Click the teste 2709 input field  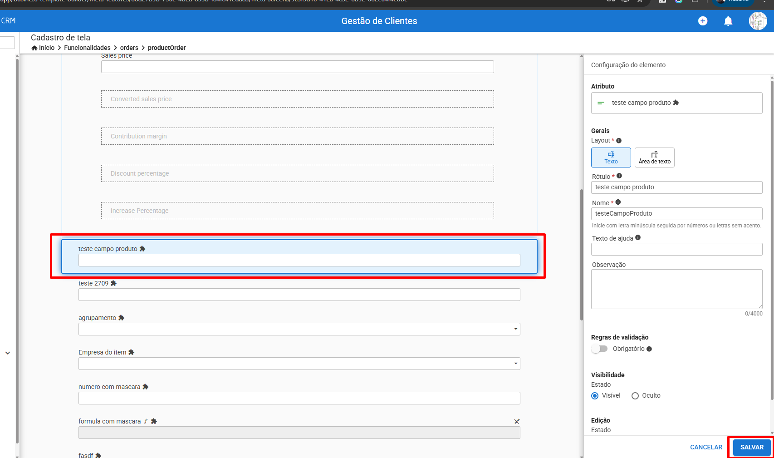(299, 295)
